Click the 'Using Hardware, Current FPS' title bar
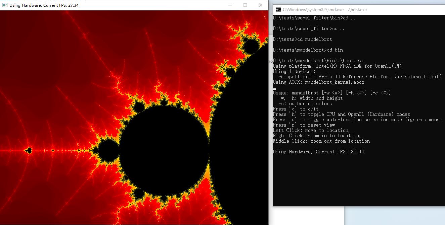This screenshot has height=225, width=445. [101, 5]
